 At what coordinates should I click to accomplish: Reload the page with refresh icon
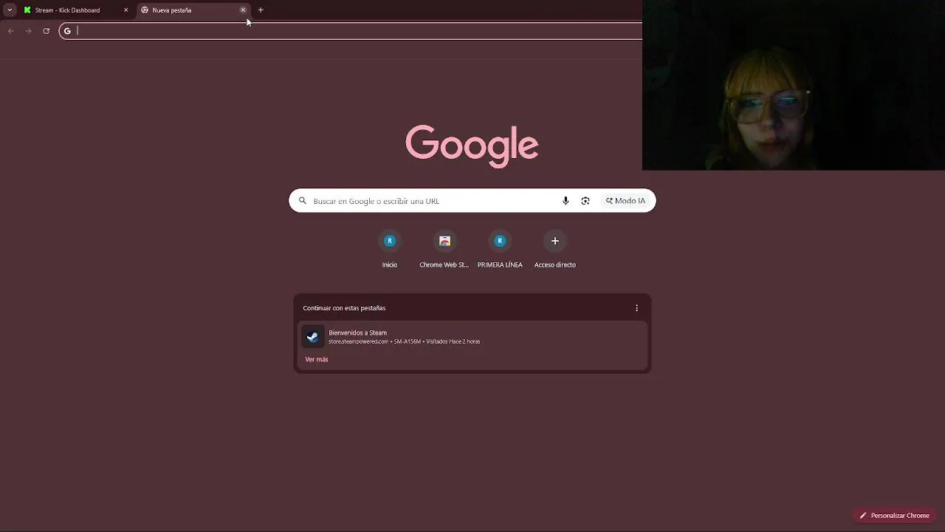tap(46, 31)
